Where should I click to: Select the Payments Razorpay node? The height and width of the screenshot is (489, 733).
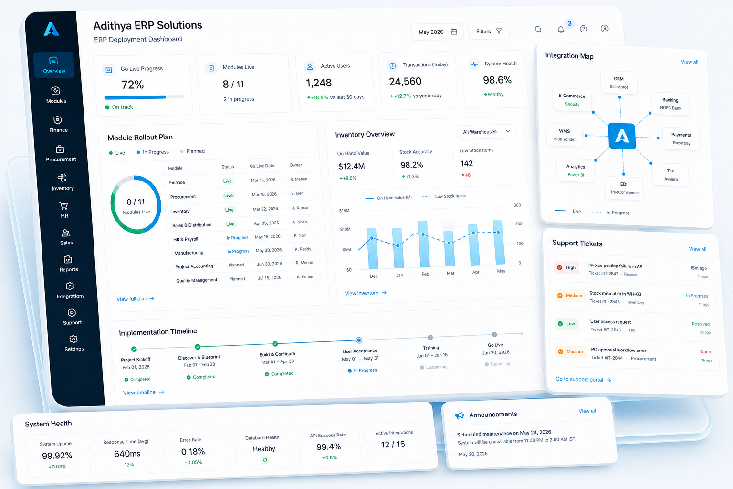point(681,138)
